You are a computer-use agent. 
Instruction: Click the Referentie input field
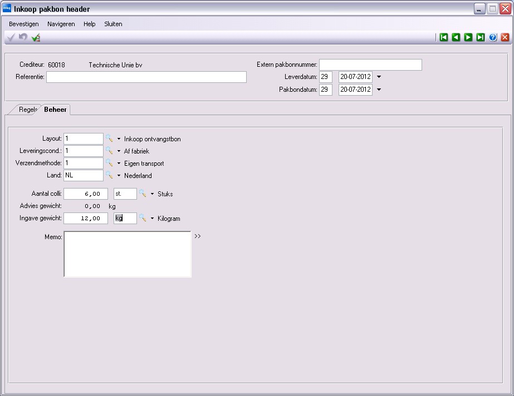click(x=146, y=77)
